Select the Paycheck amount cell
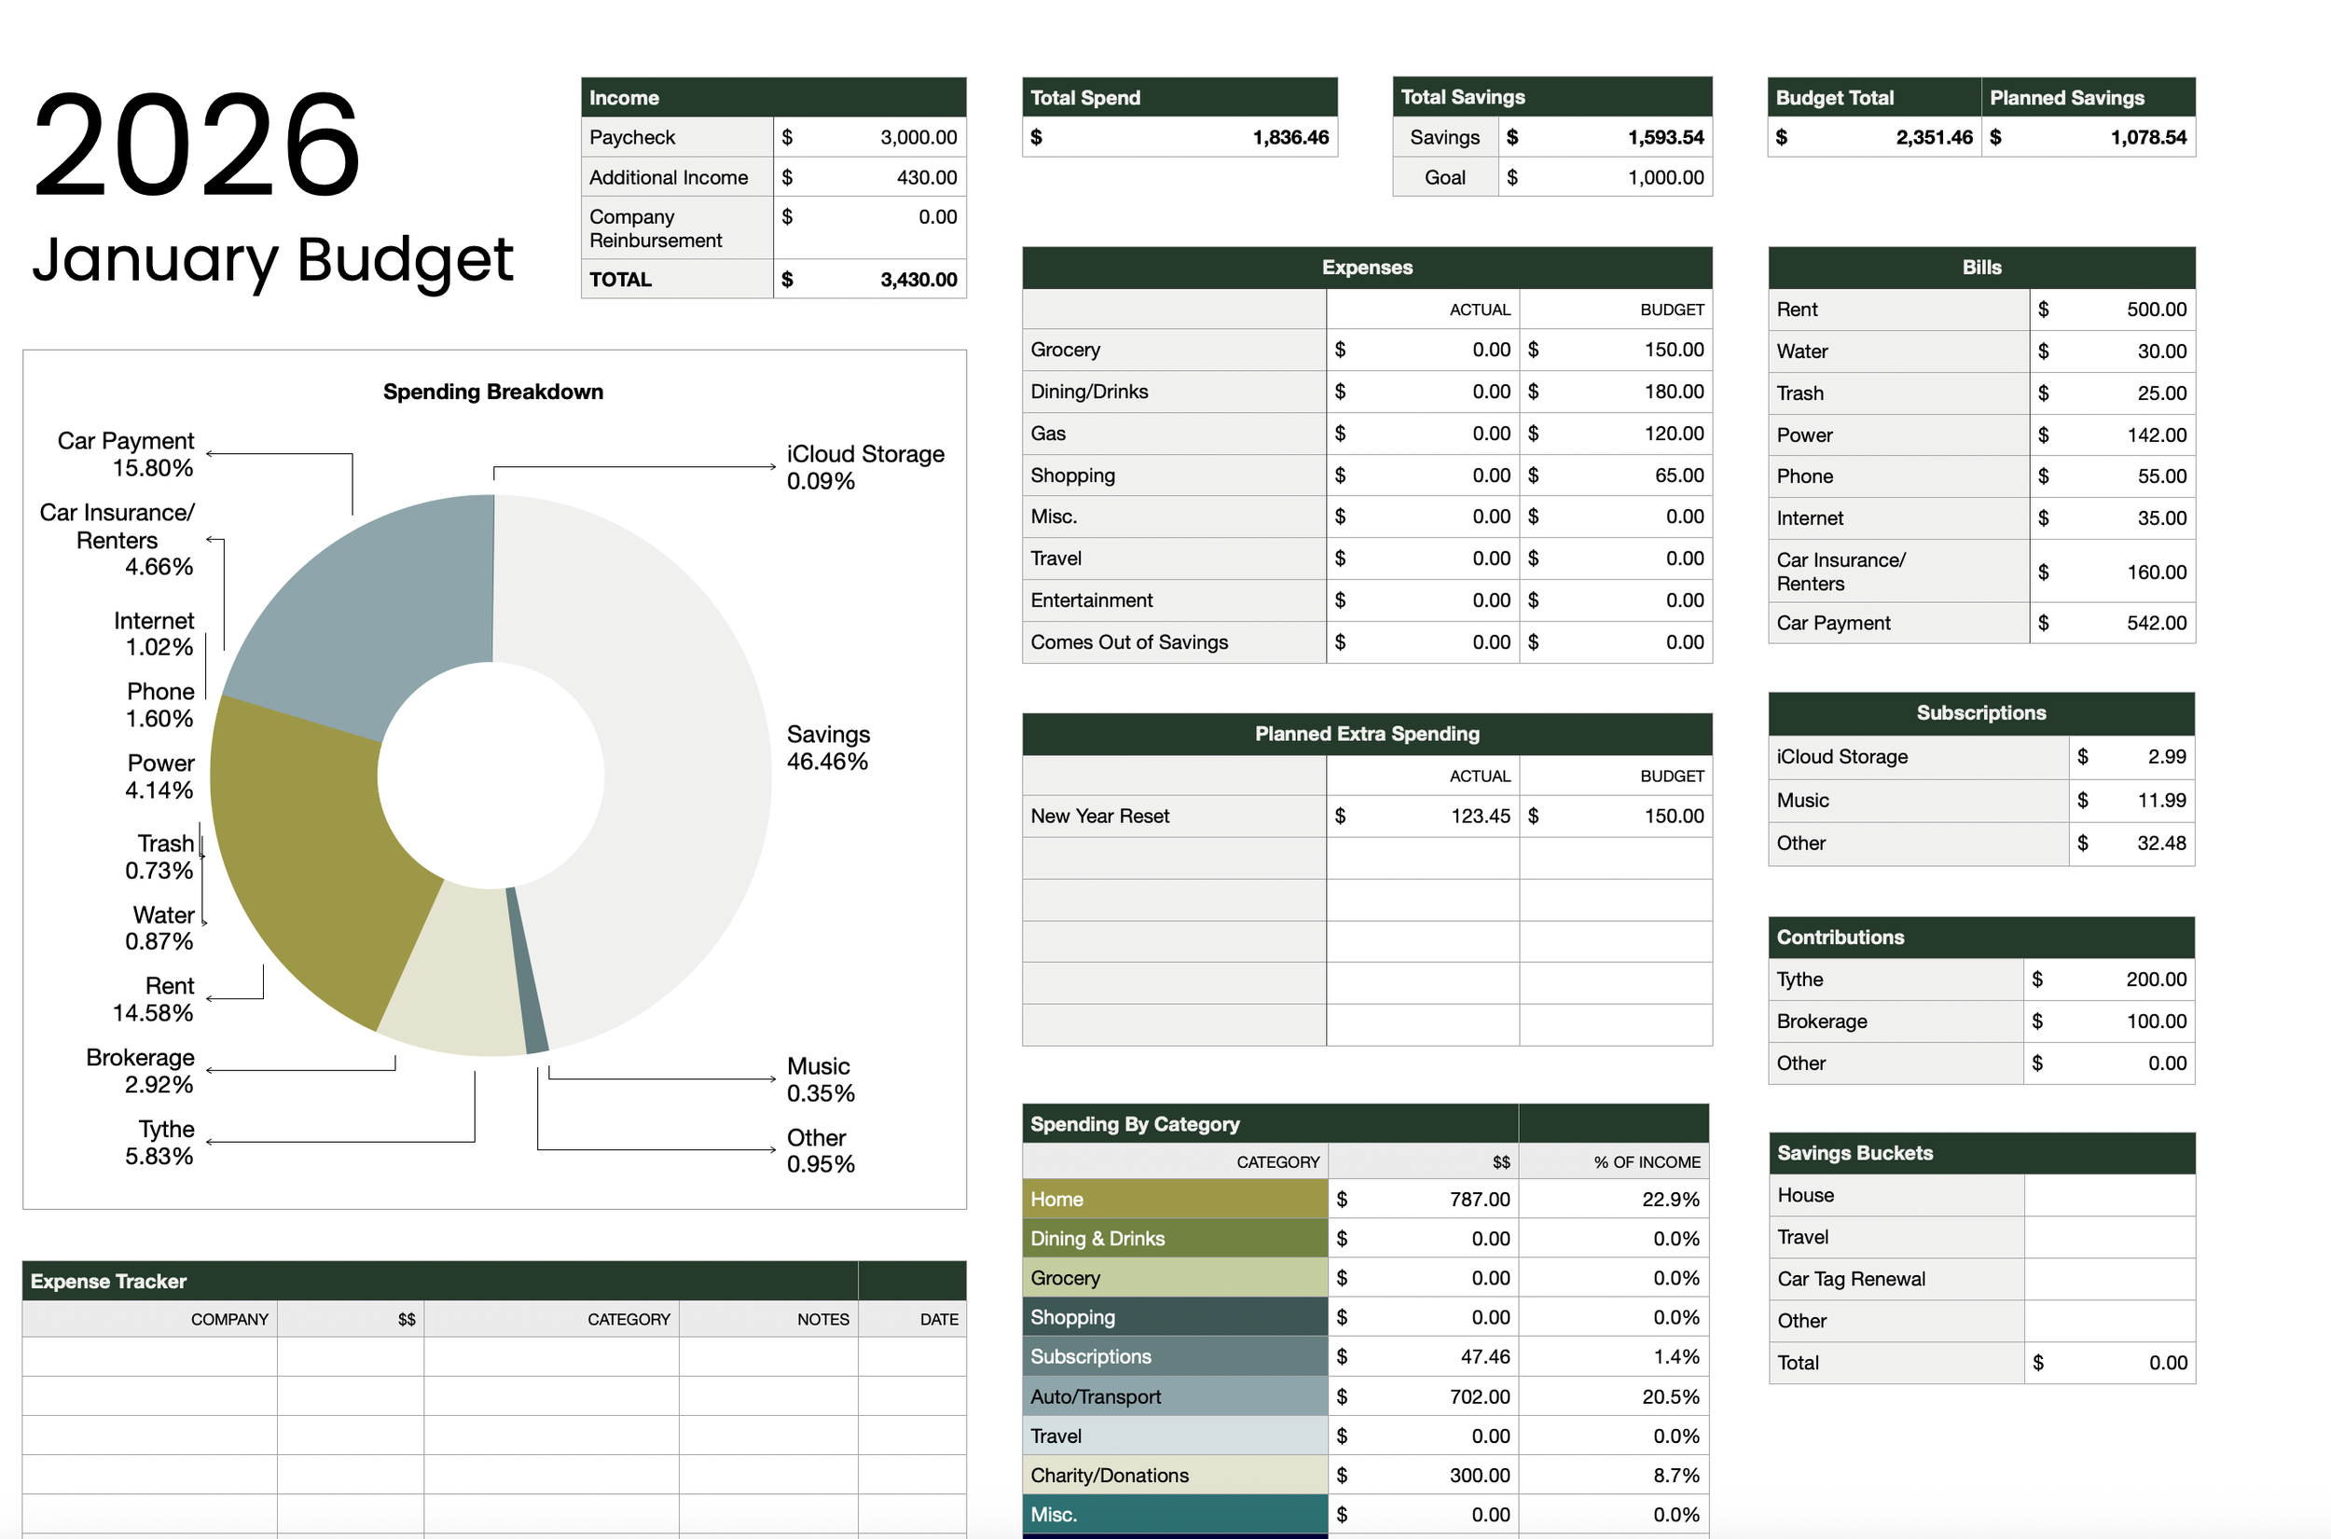Screen dimensions: 2331x1539 [x=869, y=136]
